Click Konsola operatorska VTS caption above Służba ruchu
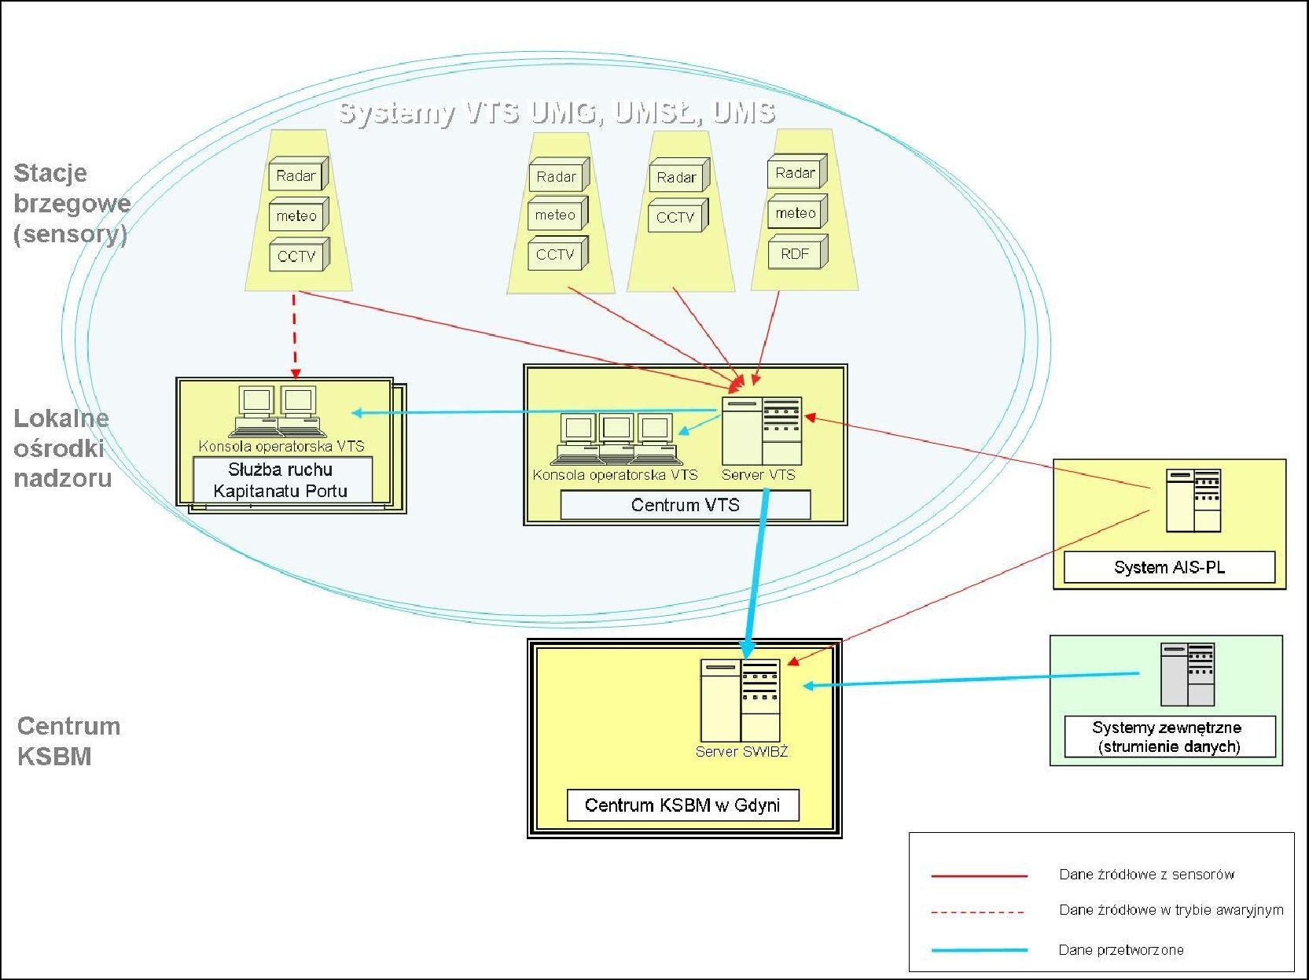This screenshot has height=980, width=1309. (x=281, y=446)
